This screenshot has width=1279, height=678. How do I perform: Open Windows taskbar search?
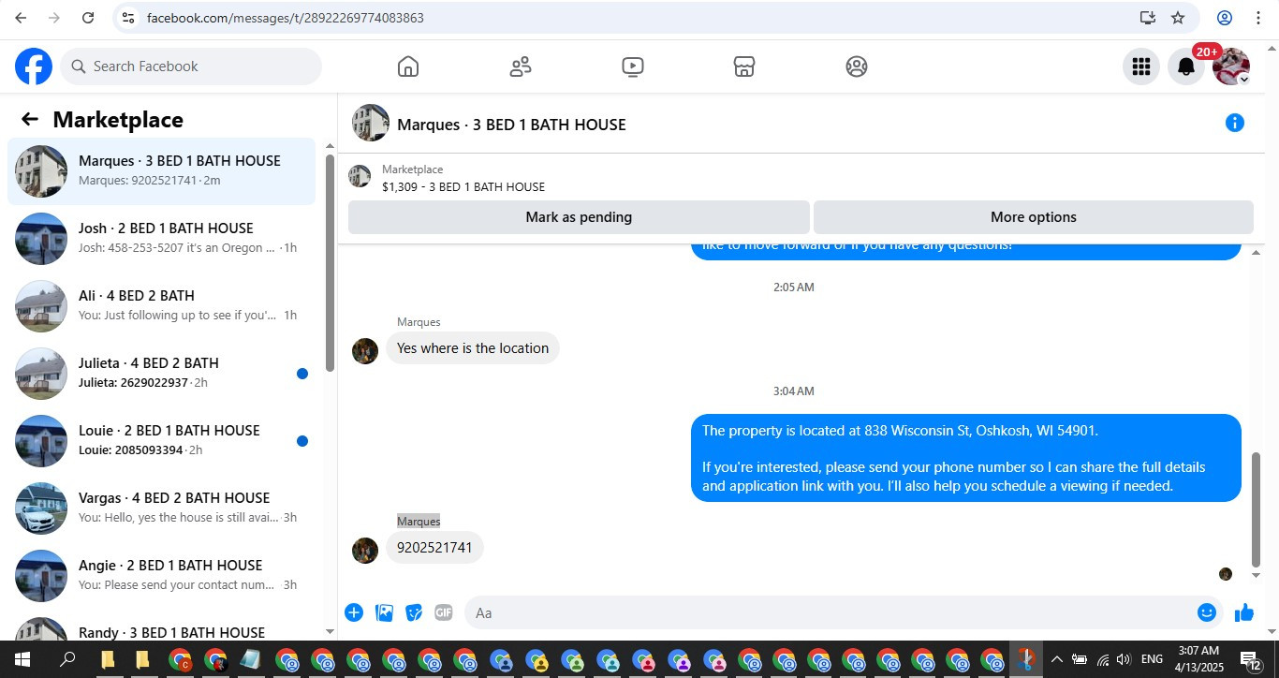pyautogui.click(x=67, y=659)
